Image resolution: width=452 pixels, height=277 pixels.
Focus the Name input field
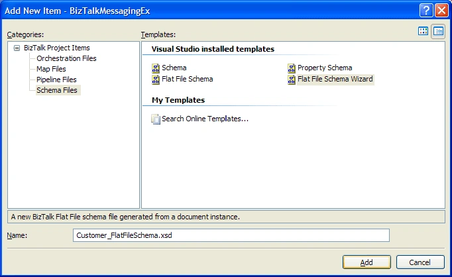[x=231, y=235]
